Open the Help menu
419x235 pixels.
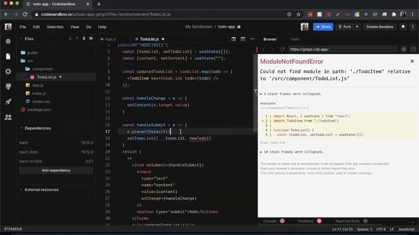102,27
